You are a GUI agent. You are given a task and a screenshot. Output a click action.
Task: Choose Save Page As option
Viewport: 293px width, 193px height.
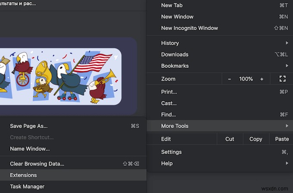click(x=29, y=126)
